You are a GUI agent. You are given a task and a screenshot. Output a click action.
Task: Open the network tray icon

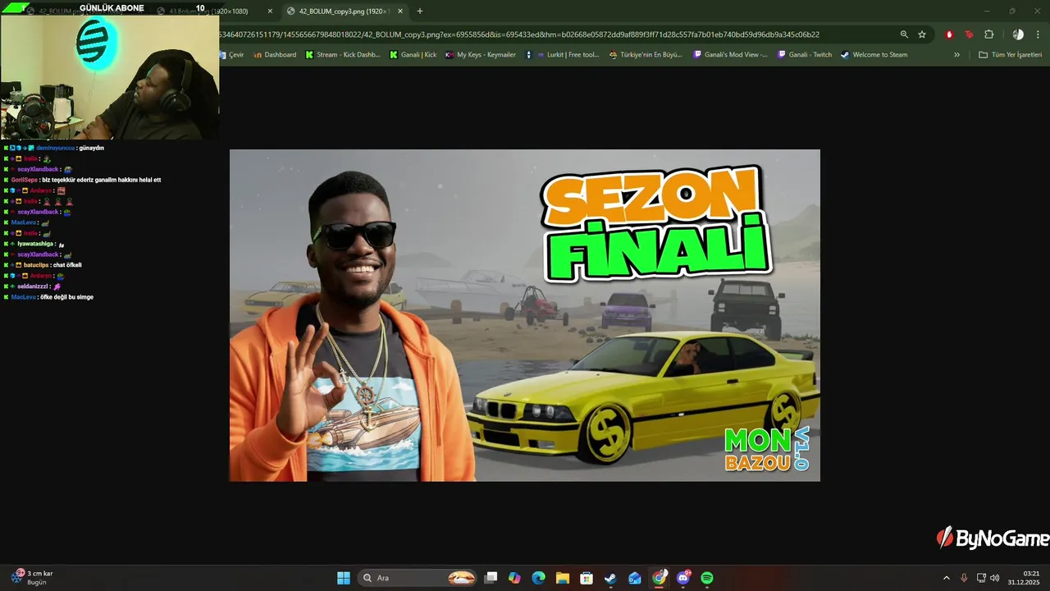981,578
